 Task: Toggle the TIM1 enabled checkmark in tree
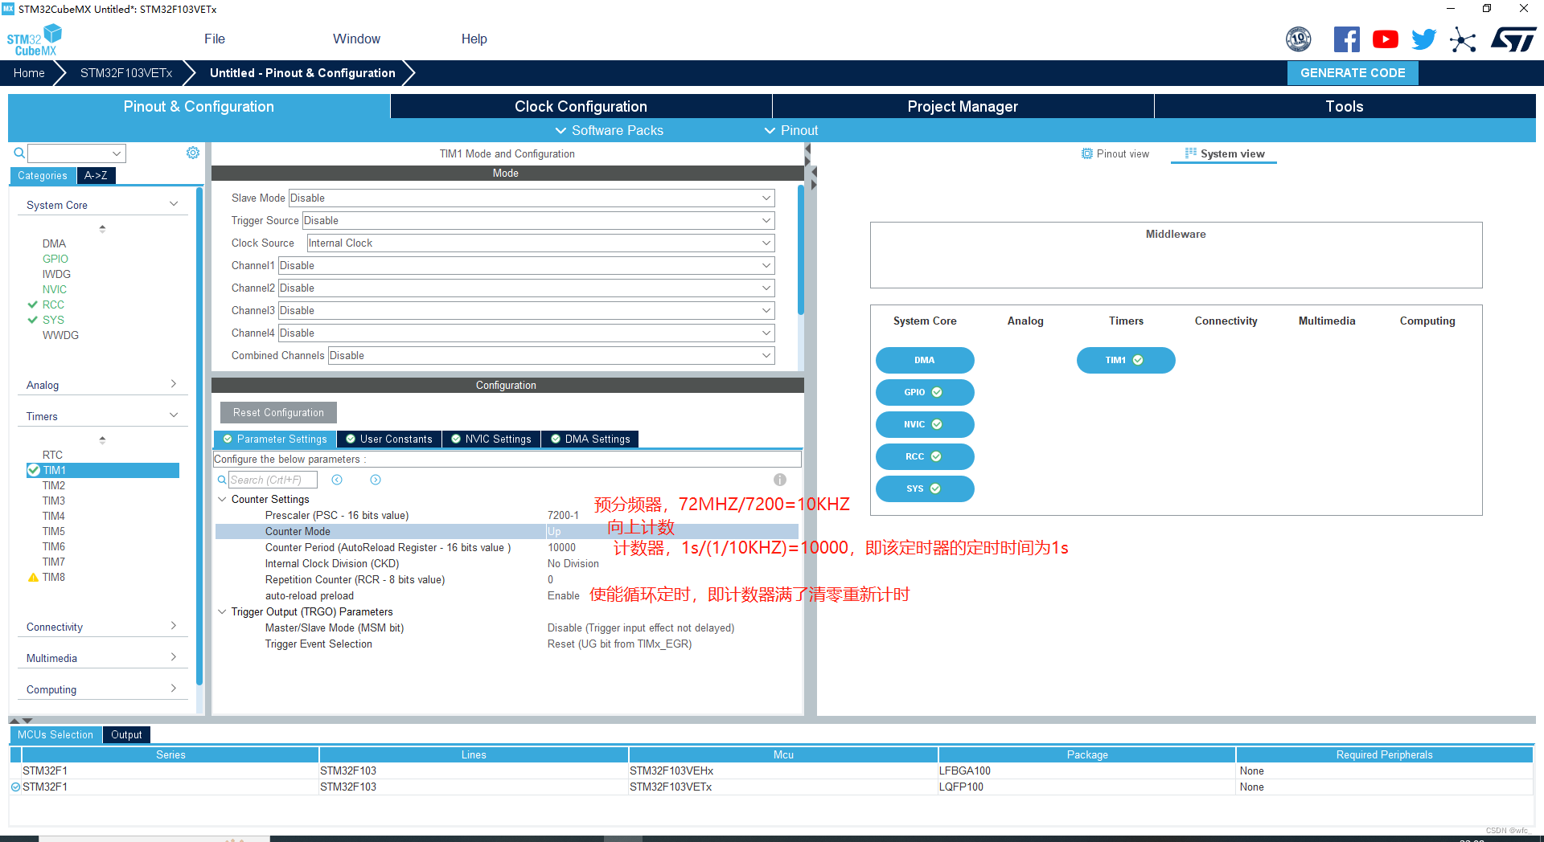[x=34, y=470]
